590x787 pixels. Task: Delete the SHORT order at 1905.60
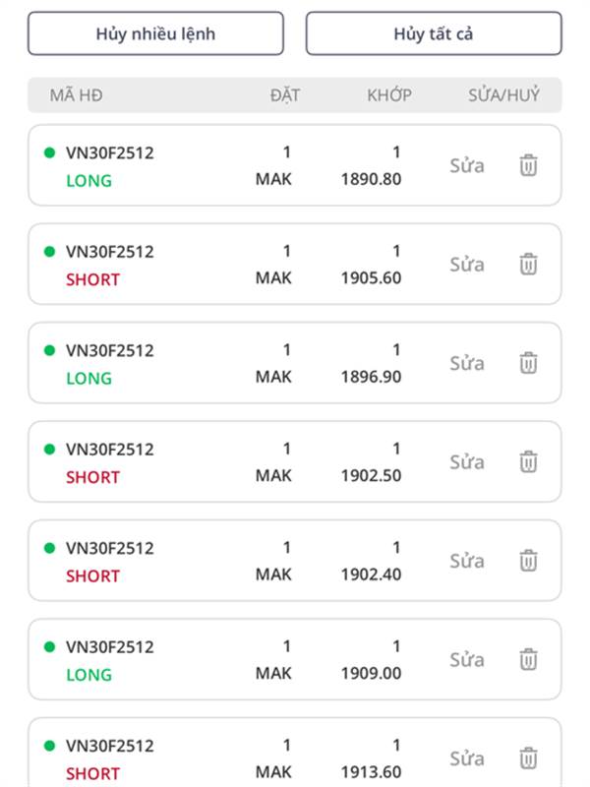tap(528, 264)
